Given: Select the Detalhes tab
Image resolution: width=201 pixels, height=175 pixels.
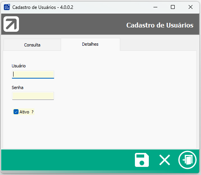Looking at the screenshot, I should [90, 44].
